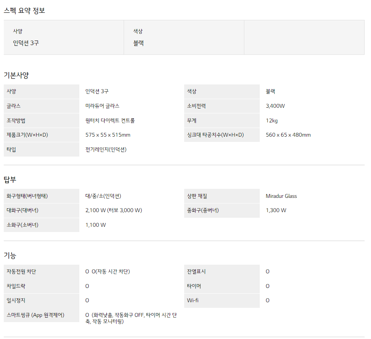
Task: Click the '2,100 W (터보 3,000 W)' value
Action: [114, 210]
